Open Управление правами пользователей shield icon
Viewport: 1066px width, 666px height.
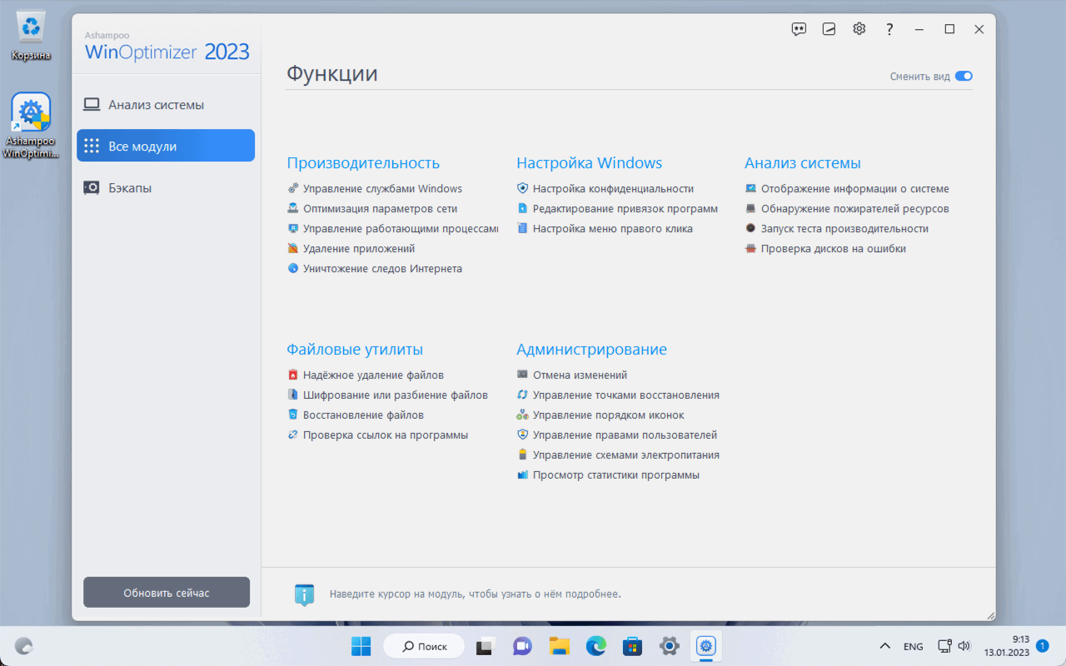pyautogui.click(x=522, y=435)
